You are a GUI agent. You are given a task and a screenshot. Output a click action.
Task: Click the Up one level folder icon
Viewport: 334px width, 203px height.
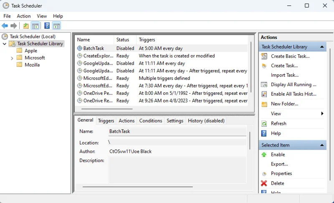pyautogui.click(x=26, y=26)
